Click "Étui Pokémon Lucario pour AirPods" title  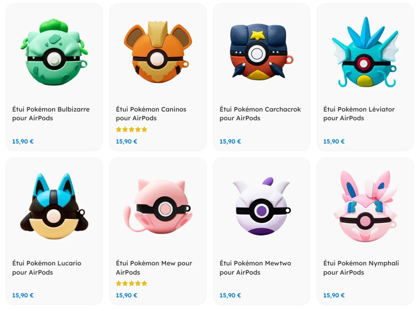(x=47, y=268)
